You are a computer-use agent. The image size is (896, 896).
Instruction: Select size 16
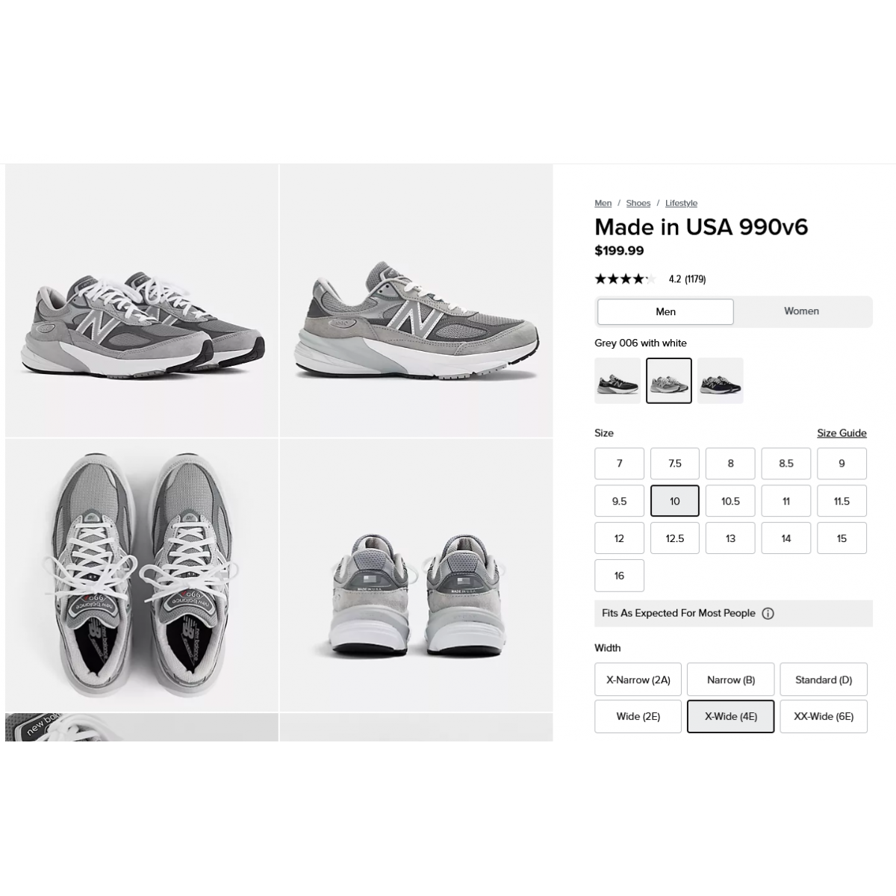[619, 576]
